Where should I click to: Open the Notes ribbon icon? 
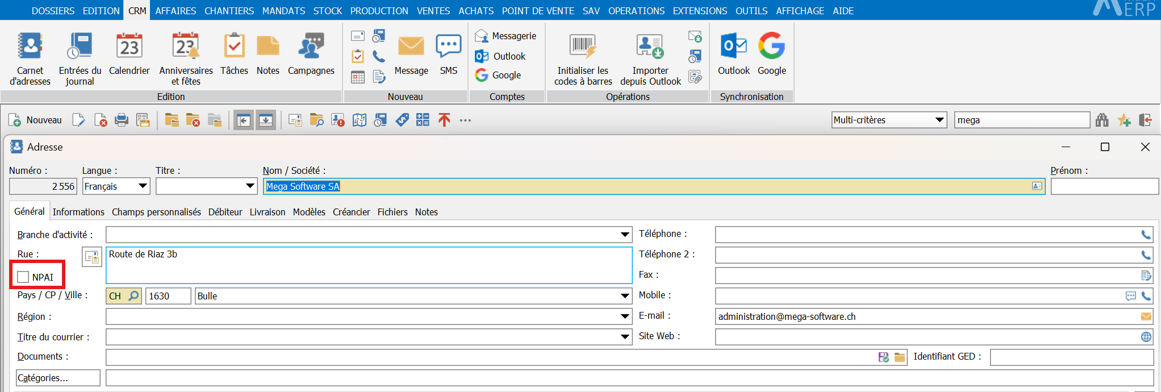[x=268, y=55]
